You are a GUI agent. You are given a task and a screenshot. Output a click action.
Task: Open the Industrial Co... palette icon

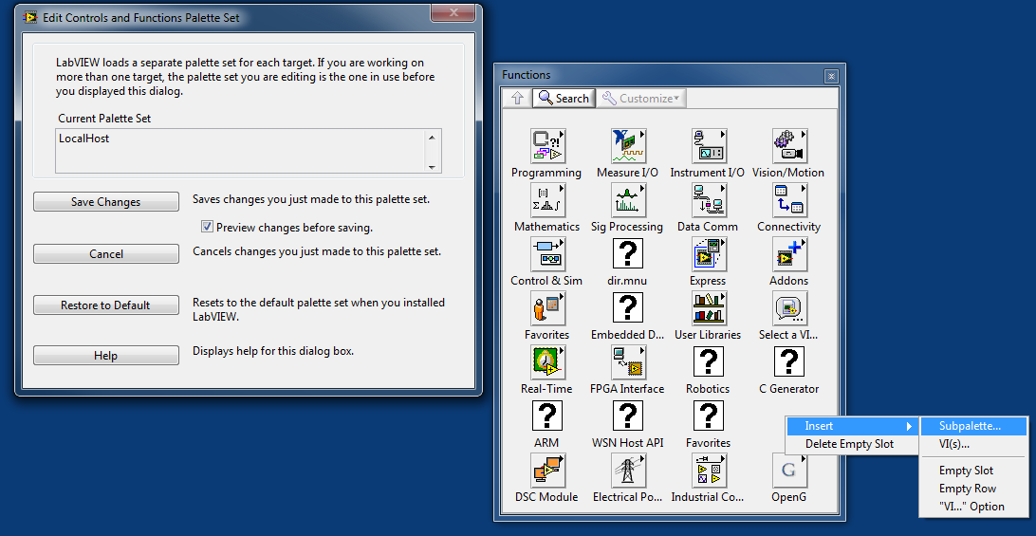tap(709, 471)
